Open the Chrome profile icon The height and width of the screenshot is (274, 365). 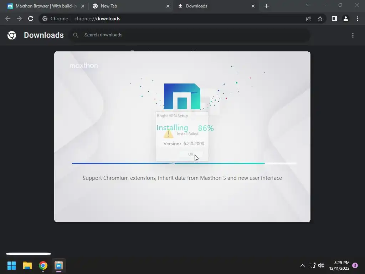(x=346, y=19)
